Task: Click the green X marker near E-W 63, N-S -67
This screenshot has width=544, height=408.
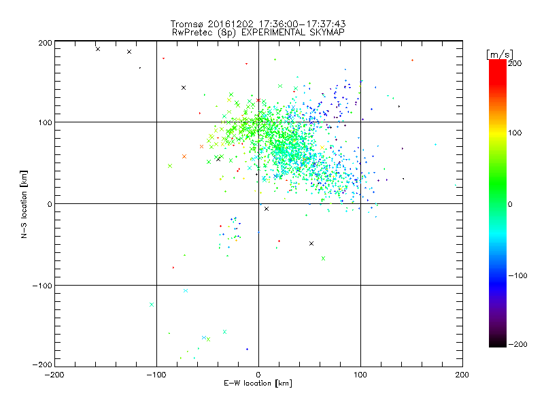Action: tap(324, 258)
